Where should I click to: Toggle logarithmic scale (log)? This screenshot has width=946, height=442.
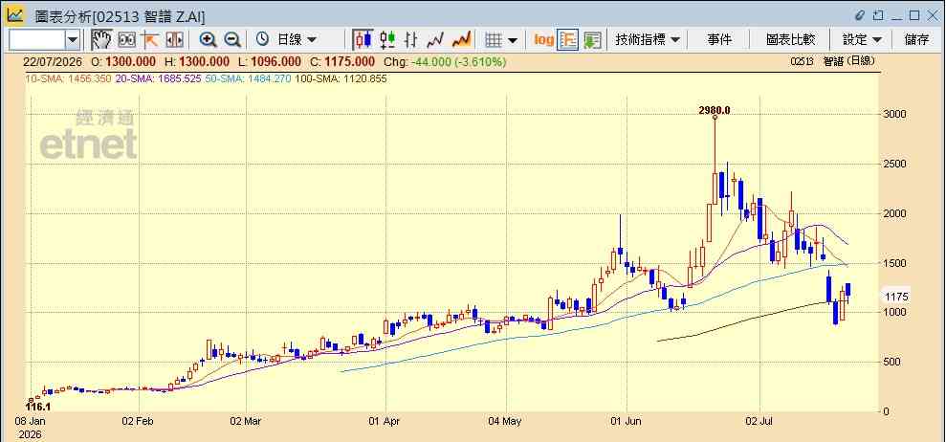(543, 40)
